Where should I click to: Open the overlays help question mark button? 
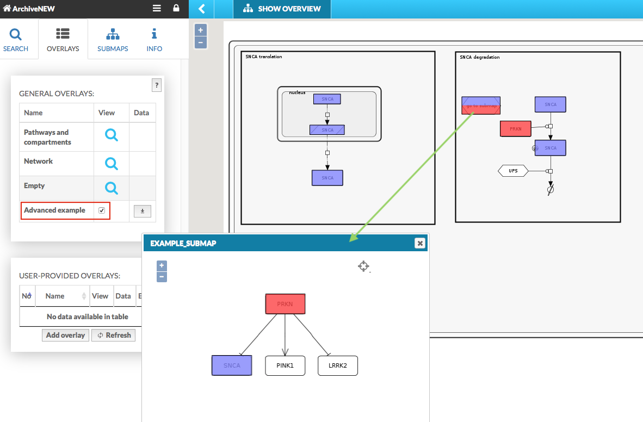click(157, 85)
